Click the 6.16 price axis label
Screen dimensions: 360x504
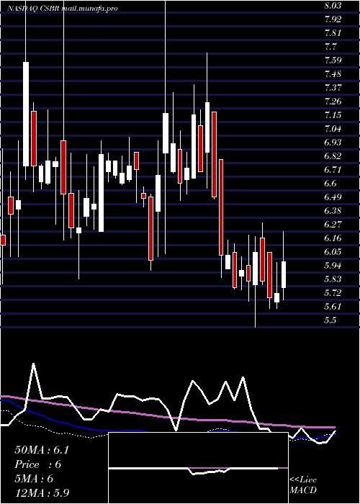[x=334, y=238]
